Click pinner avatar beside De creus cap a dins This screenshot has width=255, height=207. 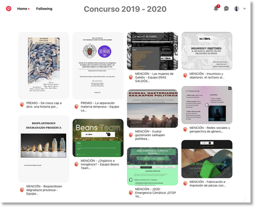22,105
